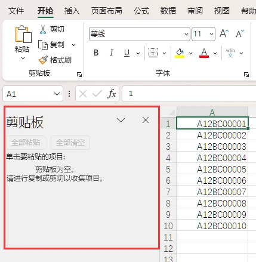Open the 等线 font name dropdown
Viewport: 256px width, 262px height.
[x=186, y=34]
